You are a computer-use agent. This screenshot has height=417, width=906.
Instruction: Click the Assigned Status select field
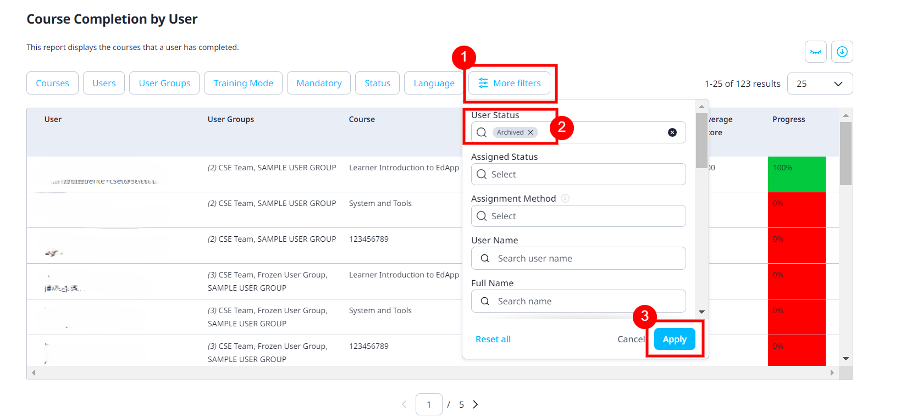coord(578,174)
